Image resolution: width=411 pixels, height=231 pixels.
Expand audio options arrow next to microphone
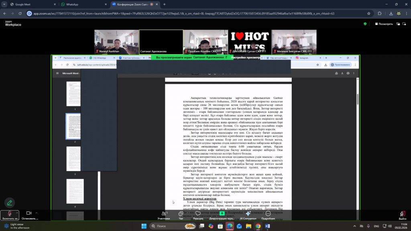click(17, 213)
